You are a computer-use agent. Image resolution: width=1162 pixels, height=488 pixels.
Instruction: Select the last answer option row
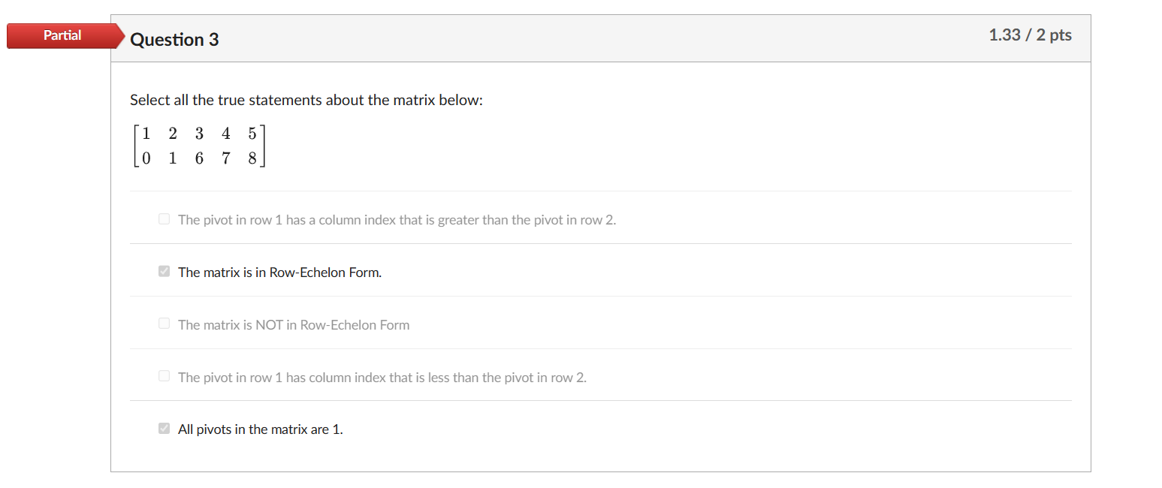pos(601,428)
